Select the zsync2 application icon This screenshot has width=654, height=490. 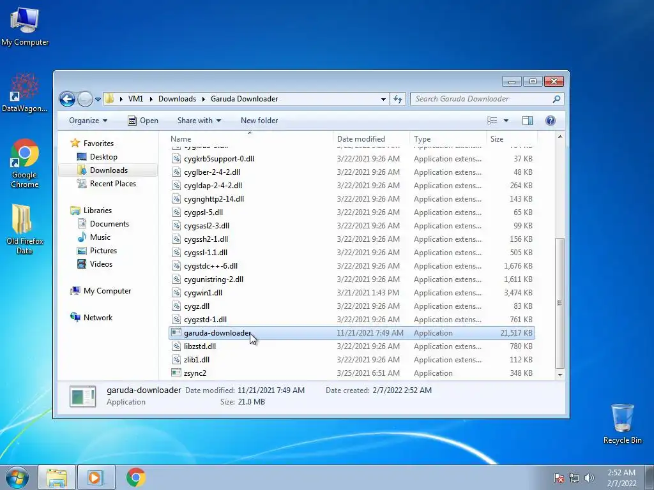point(176,373)
